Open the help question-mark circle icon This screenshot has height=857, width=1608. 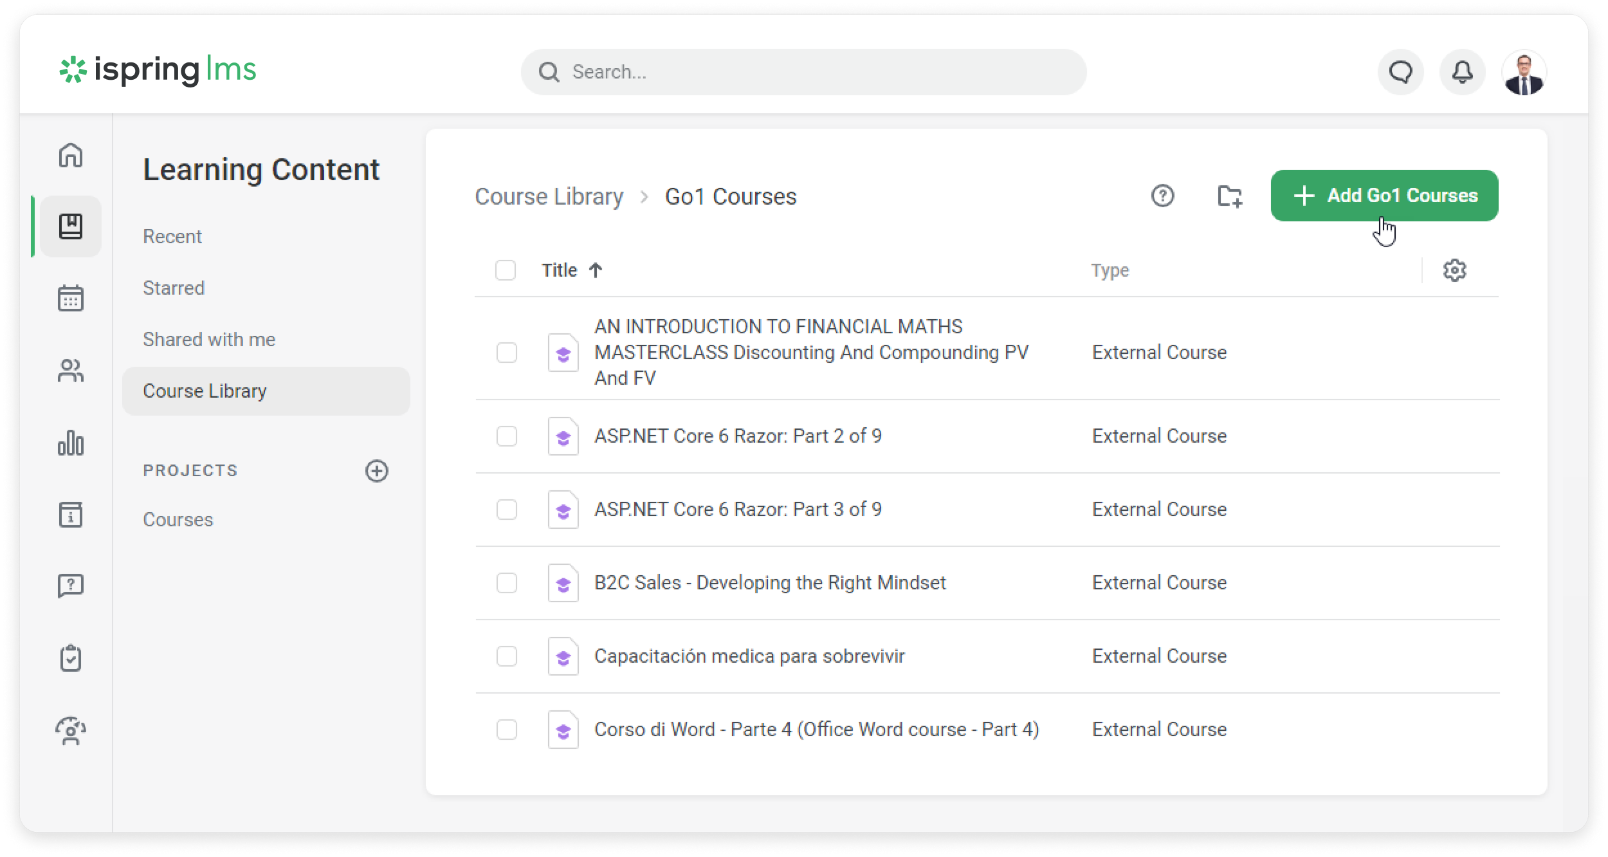click(x=1162, y=196)
